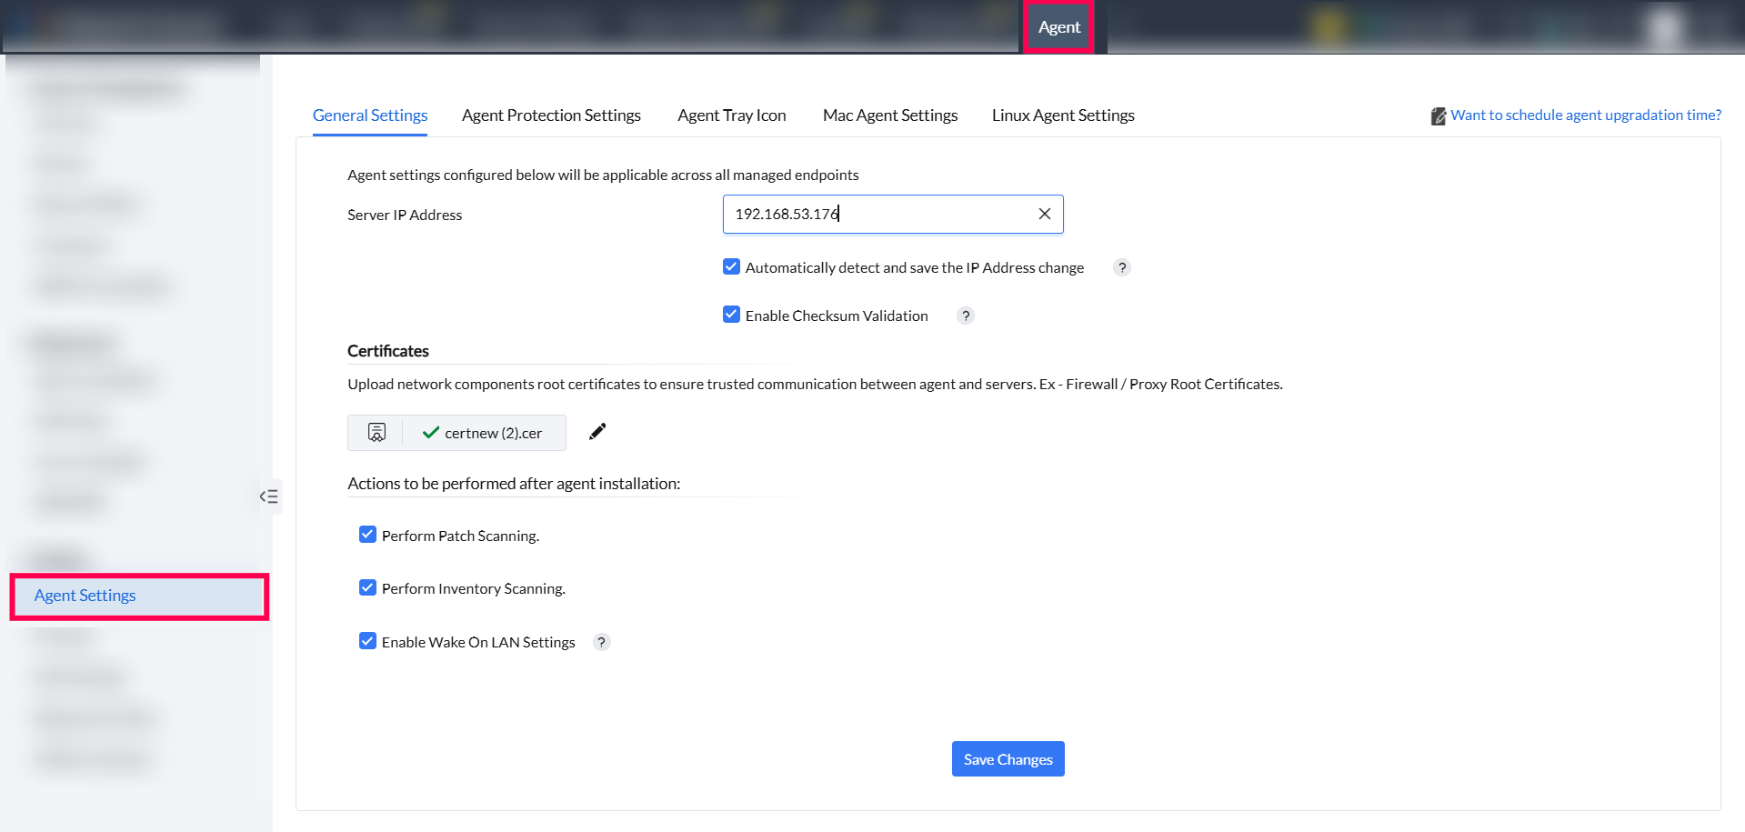Open help for Wake On LAN
This screenshot has width=1745, height=832.
[x=601, y=642]
